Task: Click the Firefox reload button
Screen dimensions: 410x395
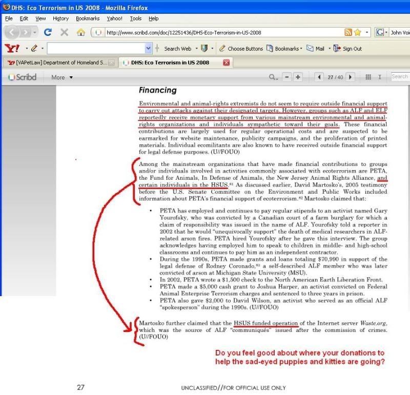Action: (48, 32)
